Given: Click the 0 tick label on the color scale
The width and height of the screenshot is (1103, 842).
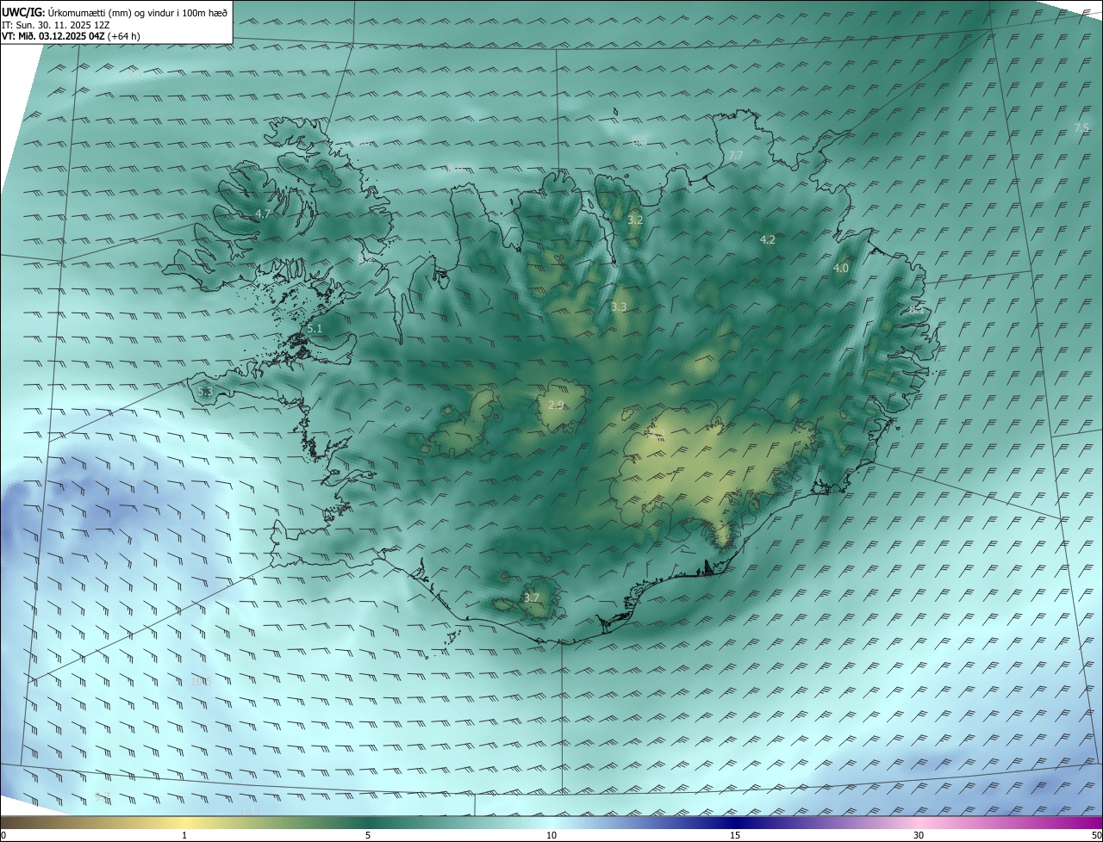Looking at the screenshot, I should point(3,835).
